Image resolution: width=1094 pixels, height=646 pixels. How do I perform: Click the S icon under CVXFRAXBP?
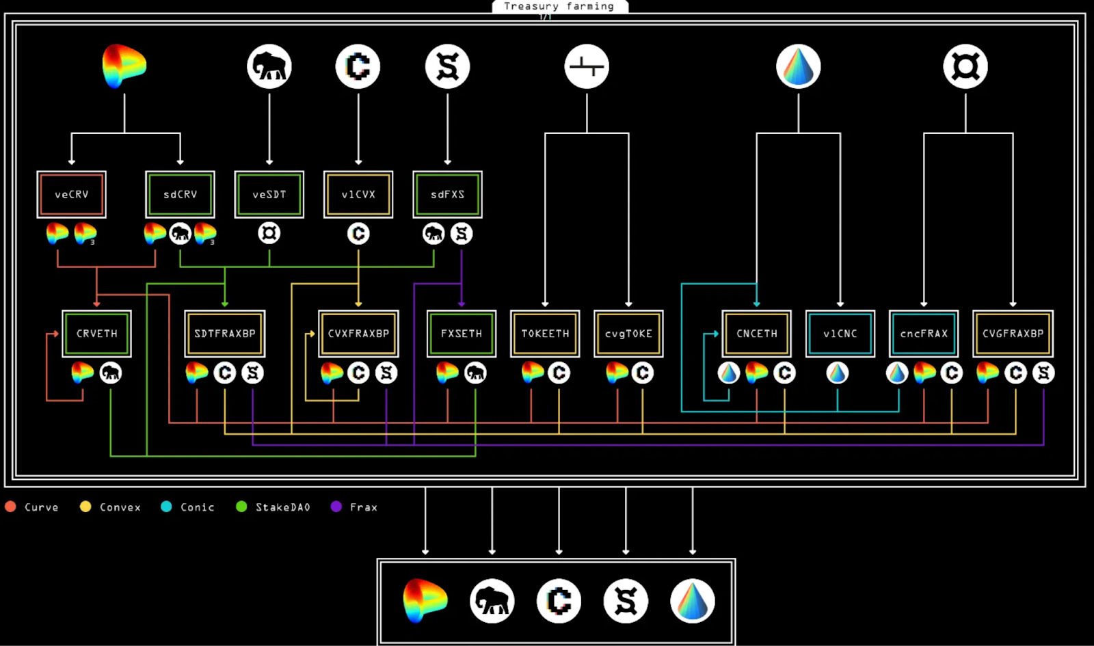(x=386, y=373)
